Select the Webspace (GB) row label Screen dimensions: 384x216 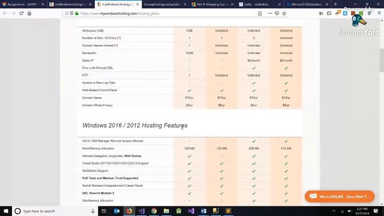[x=93, y=31]
